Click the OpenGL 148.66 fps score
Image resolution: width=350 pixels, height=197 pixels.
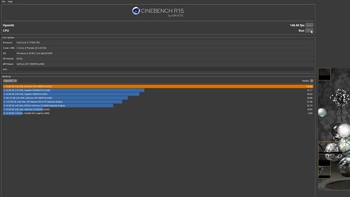point(297,25)
